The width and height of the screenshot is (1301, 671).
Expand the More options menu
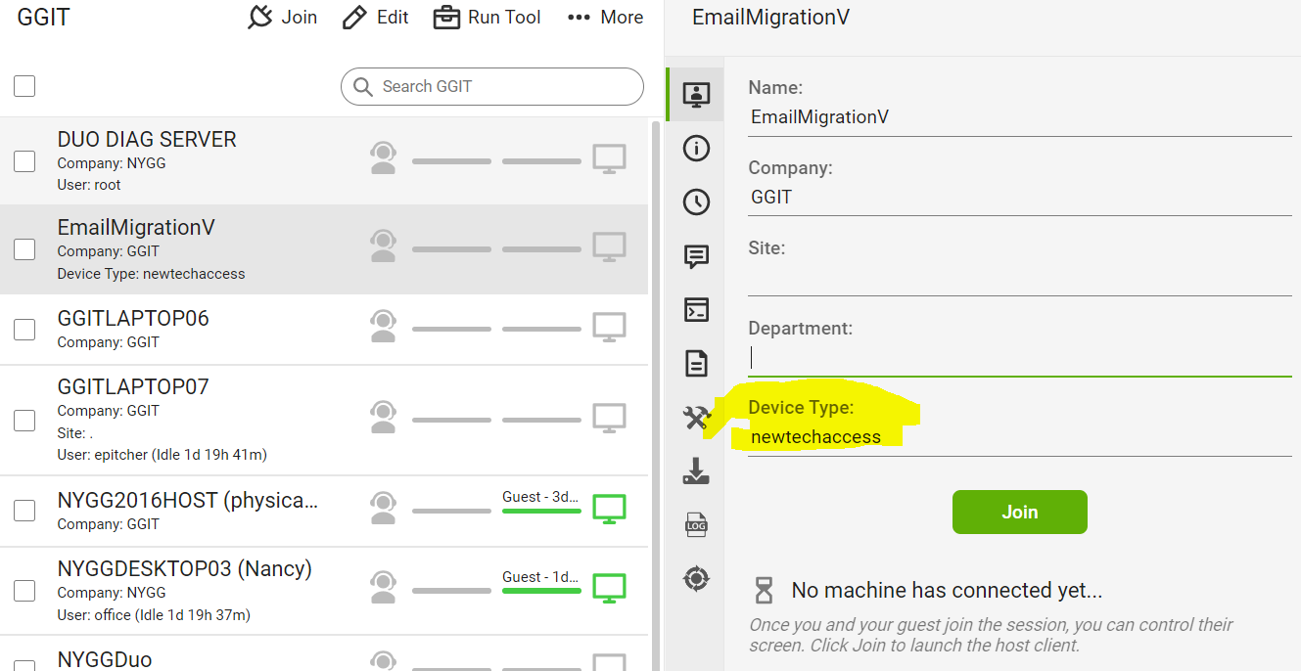pyautogui.click(x=605, y=18)
